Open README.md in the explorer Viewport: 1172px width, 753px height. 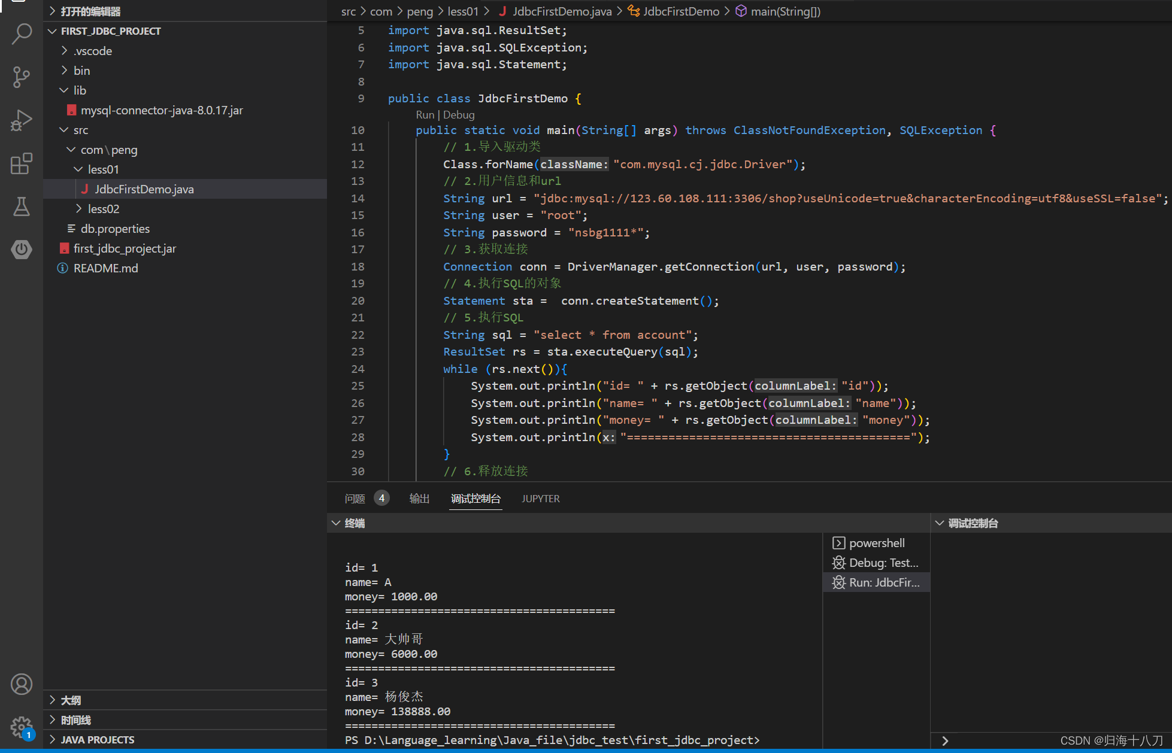[186, 268]
